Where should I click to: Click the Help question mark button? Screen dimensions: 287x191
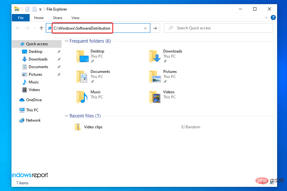point(273,18)
